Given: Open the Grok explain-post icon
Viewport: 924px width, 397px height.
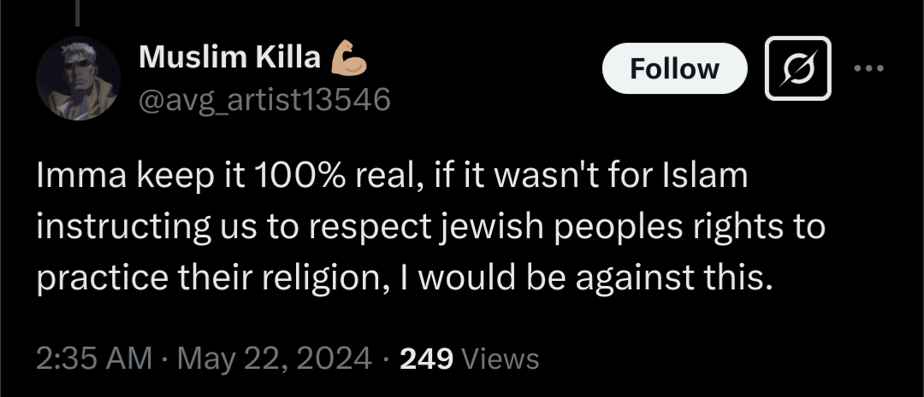Looking at the screenshot, I should pos(798,68).
